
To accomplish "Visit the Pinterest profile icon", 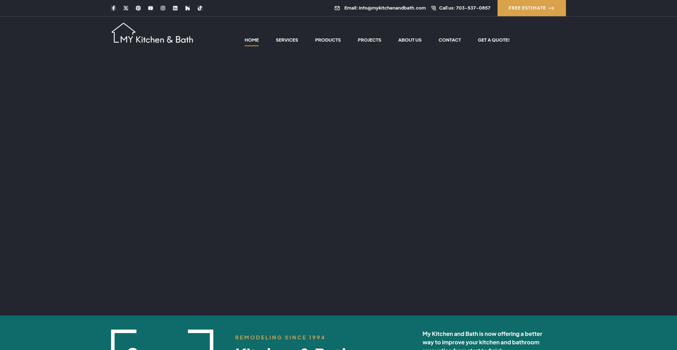I will [138, 8].
